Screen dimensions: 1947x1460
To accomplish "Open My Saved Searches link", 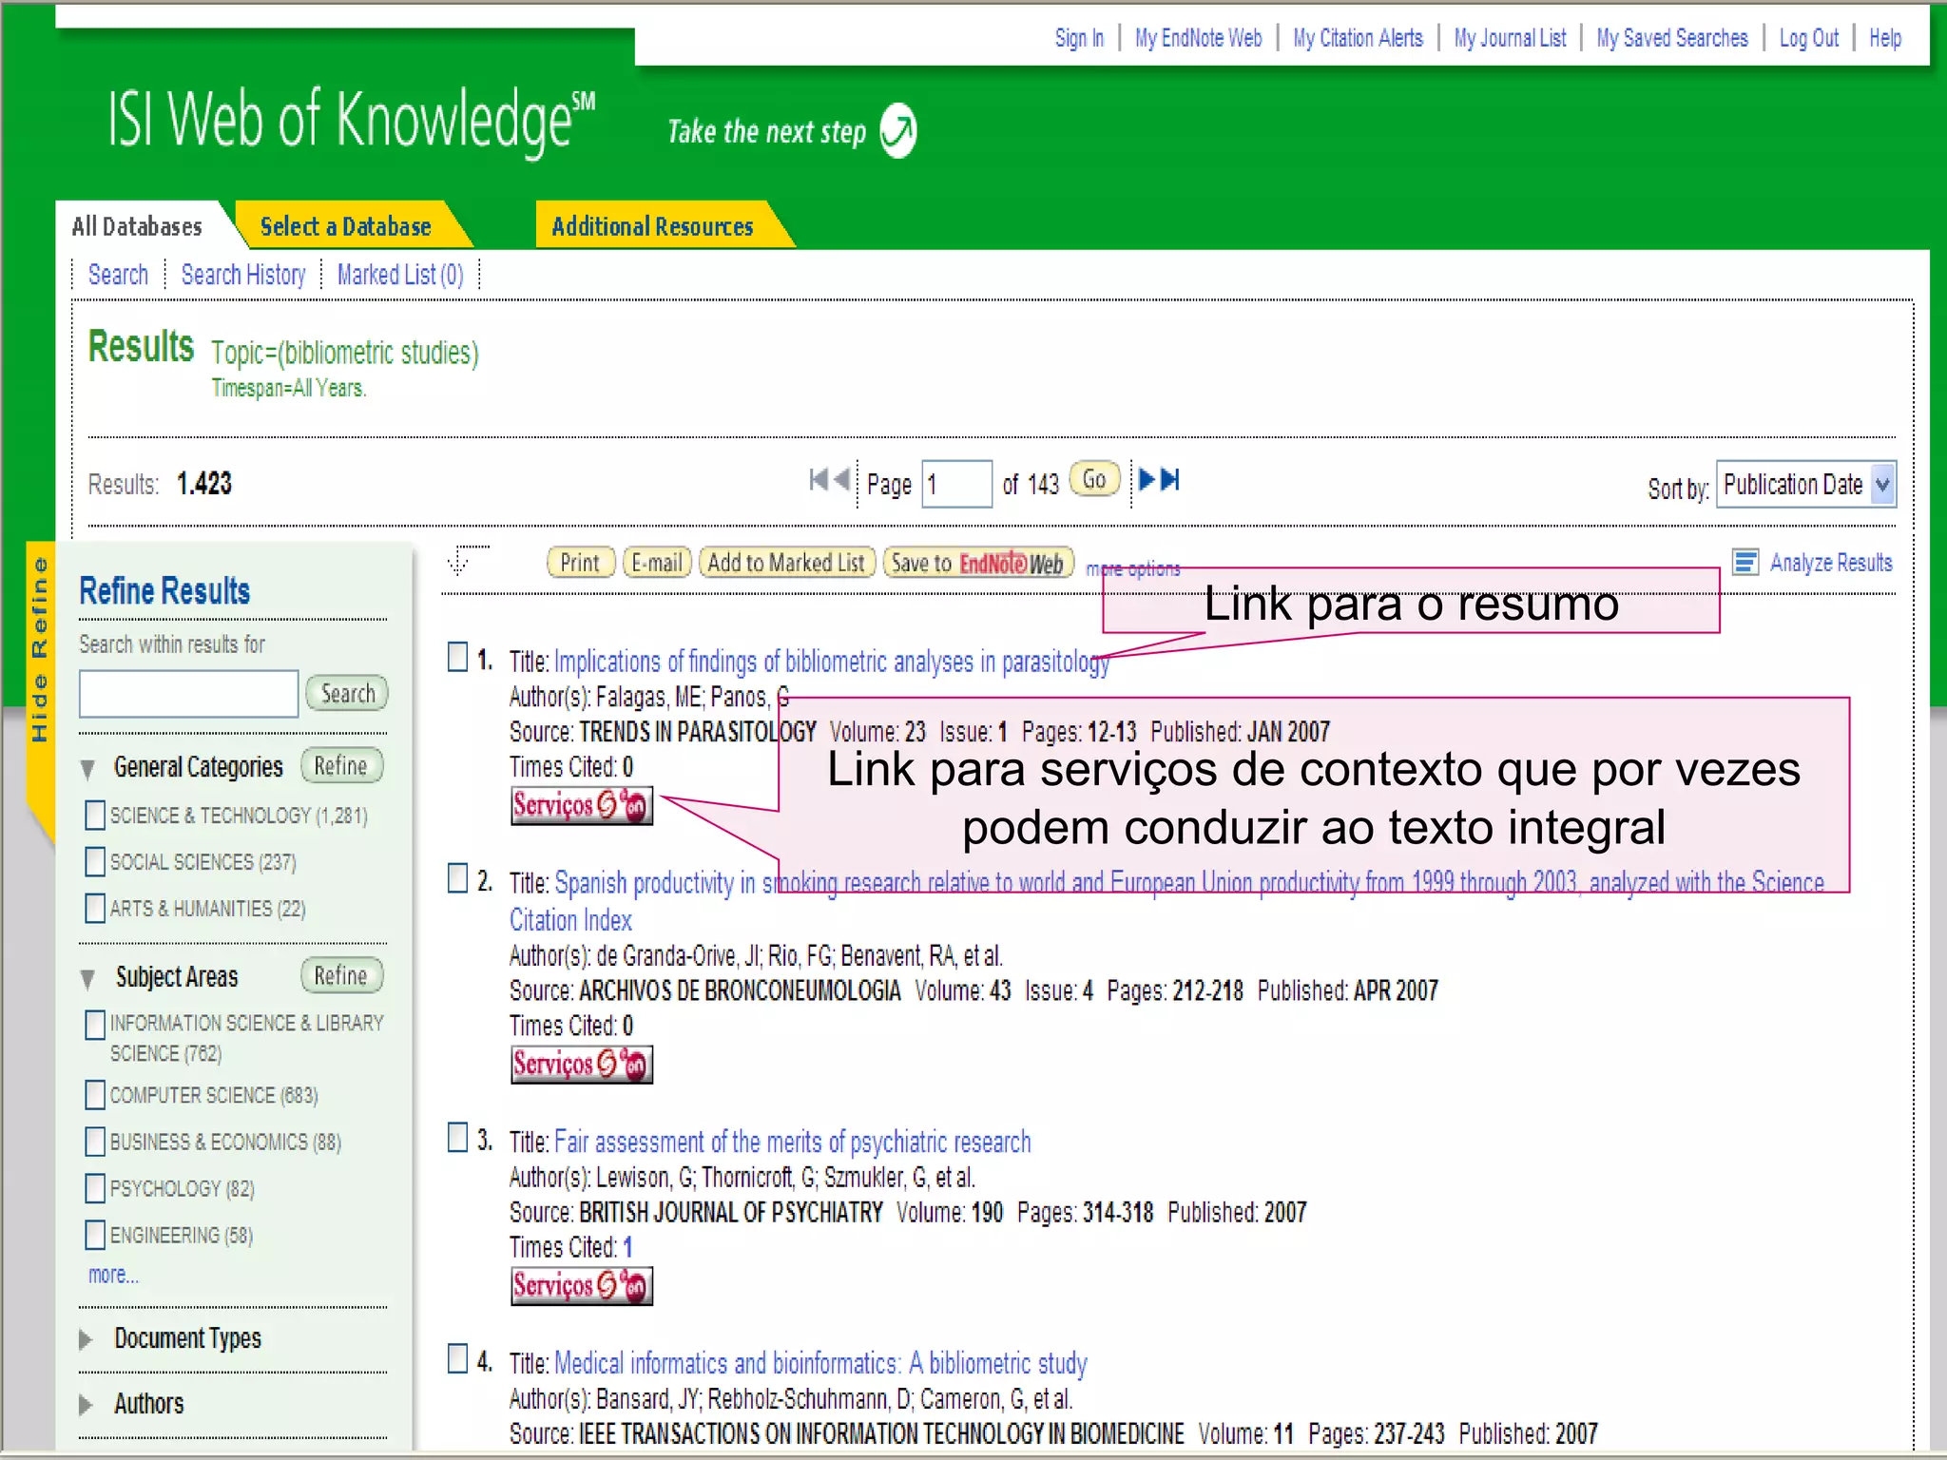I will click(1672, 38).
